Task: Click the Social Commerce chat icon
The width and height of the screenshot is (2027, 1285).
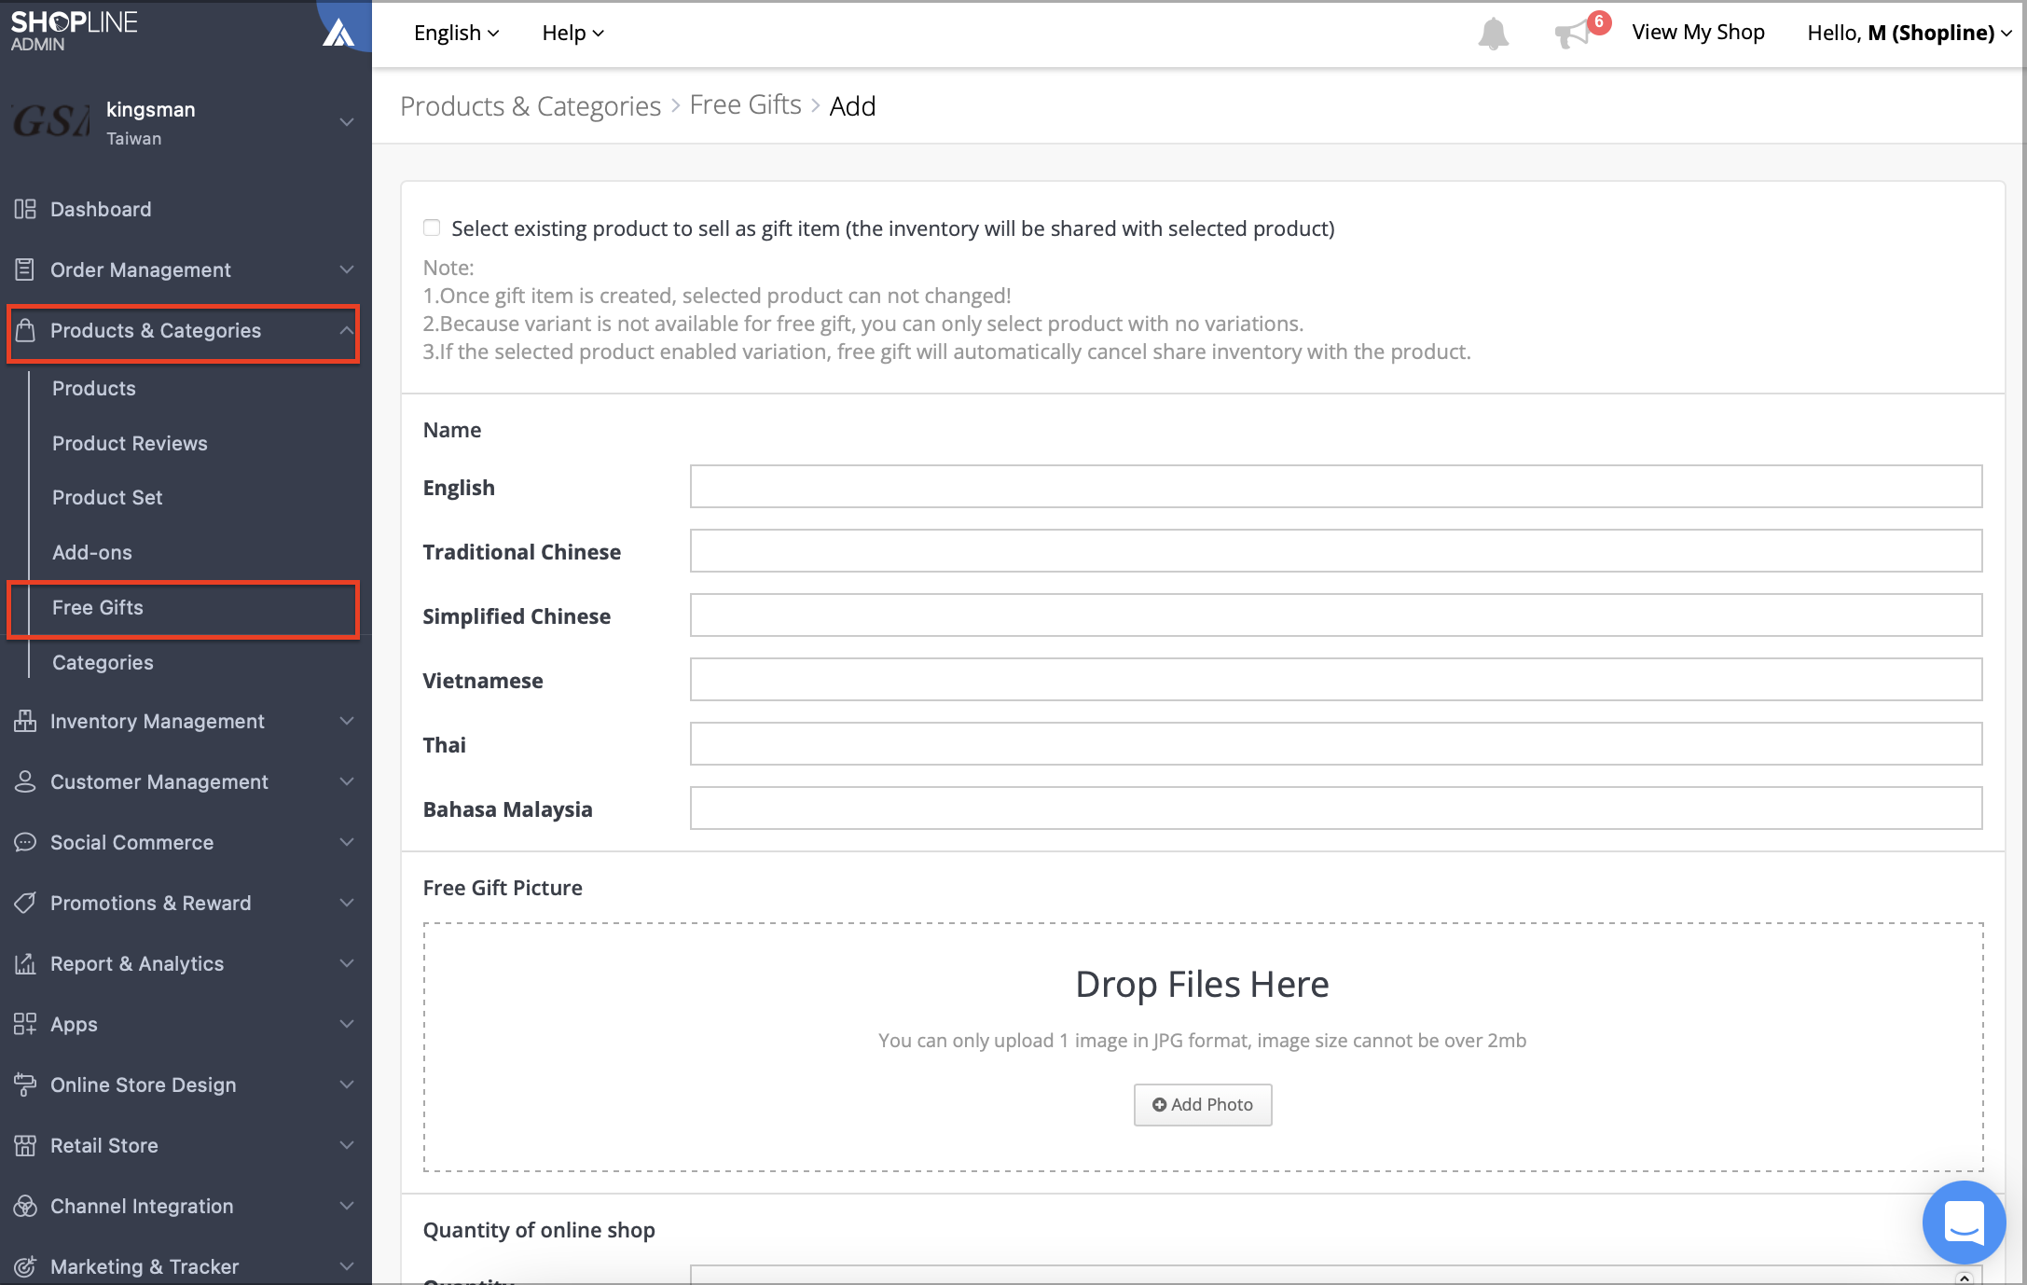Action: tap(25, 842)
